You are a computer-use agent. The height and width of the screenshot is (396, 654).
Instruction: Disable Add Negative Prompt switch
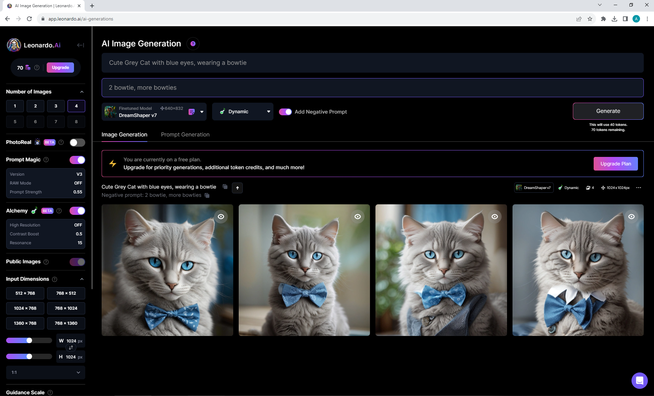[x=285, y=112]
